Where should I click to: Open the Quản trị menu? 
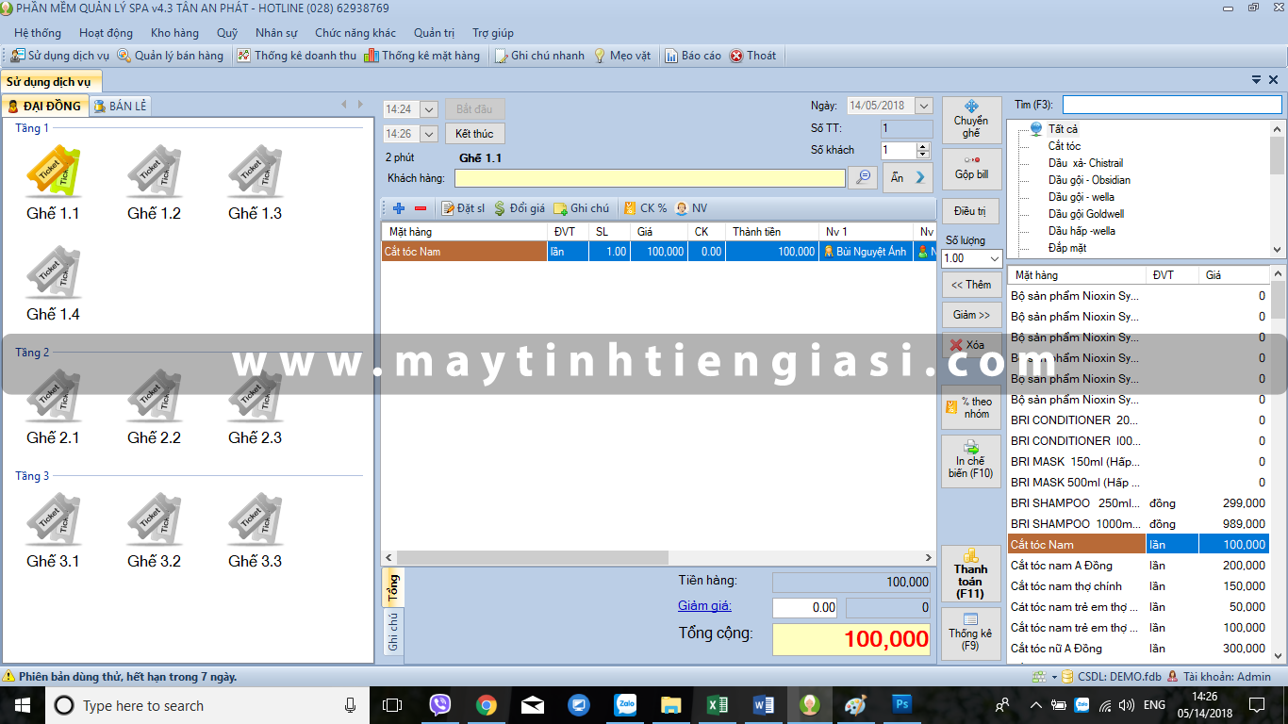pos(434,33)
